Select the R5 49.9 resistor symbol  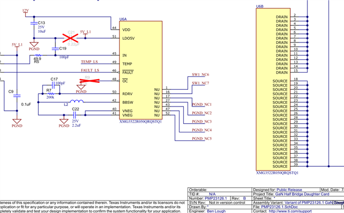pyautogui.click(x=38, y=55)
